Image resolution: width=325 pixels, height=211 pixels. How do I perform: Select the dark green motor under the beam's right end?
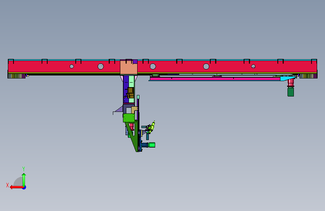291,92
